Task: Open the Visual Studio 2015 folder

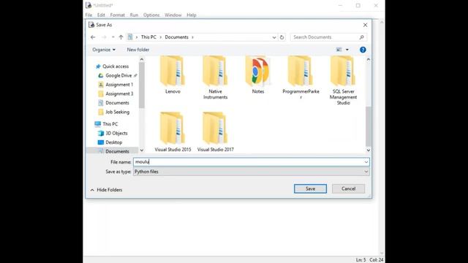Action: coord(173,131)
